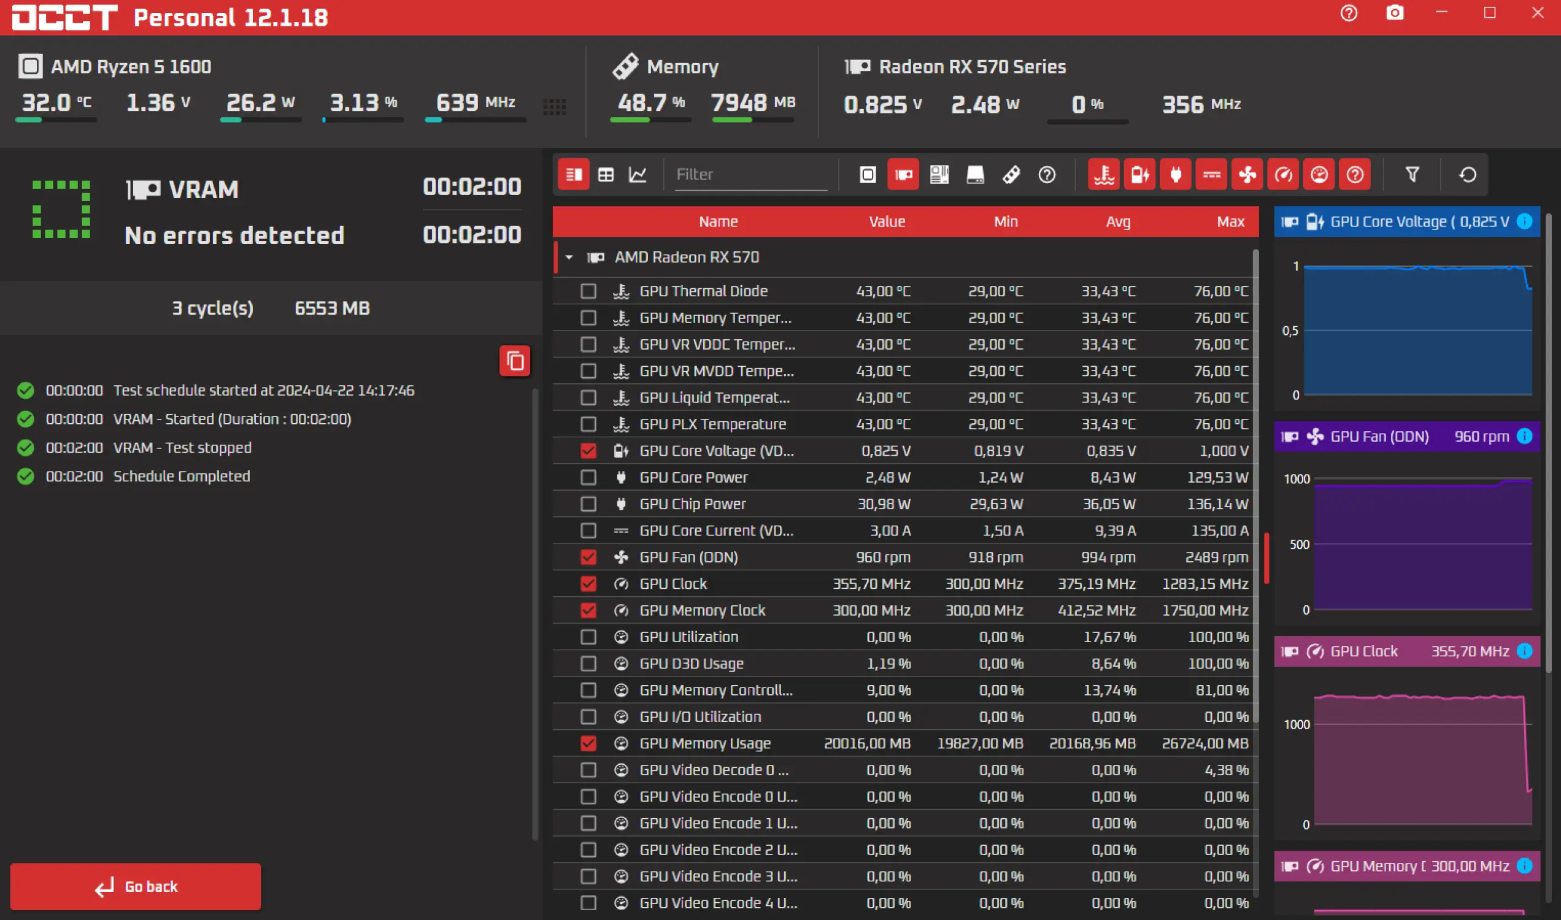Select the motherboard hardware filter icon

pos(939,175)
